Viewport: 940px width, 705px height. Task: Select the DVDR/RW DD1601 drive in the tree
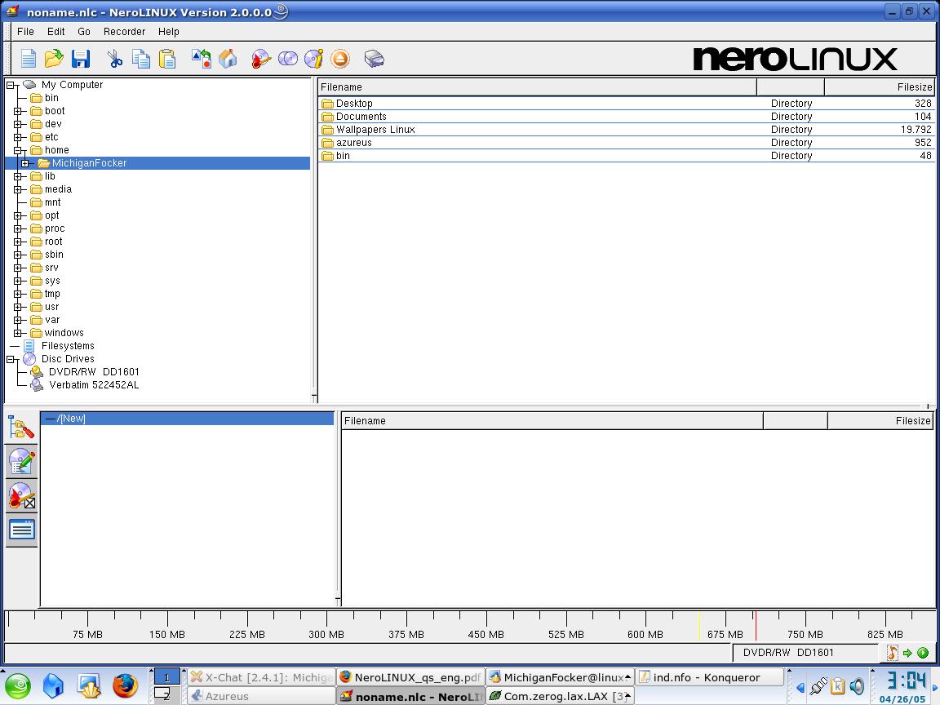[x=94, y=372]
